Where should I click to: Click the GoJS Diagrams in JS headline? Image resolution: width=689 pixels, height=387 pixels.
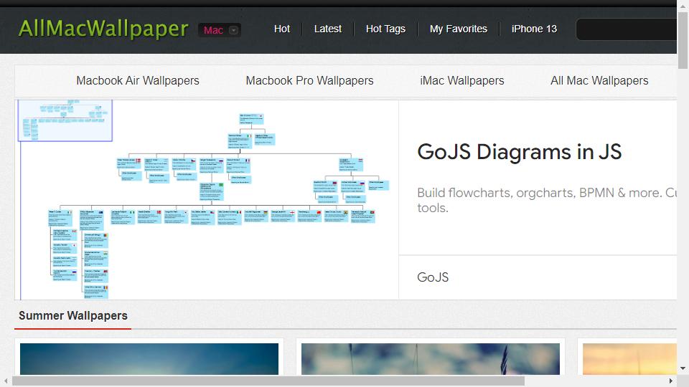(x=520, y=152)
